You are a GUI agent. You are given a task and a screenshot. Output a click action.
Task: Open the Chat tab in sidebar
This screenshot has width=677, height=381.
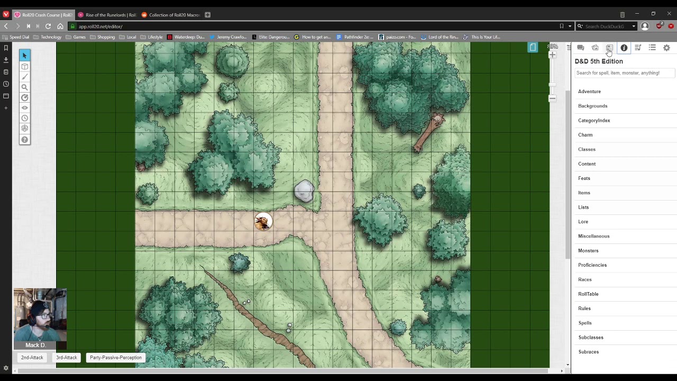click(x=580, y=48)
